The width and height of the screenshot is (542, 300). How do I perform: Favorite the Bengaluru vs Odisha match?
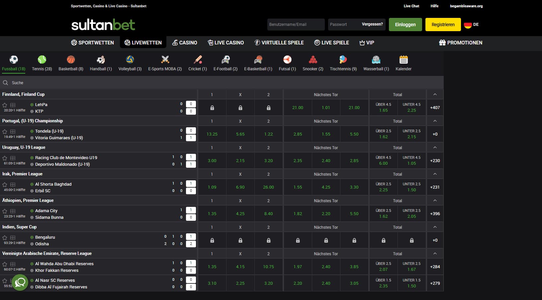pos(5,238)
